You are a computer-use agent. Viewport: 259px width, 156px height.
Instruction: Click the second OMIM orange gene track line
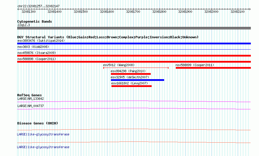[134, 142]
